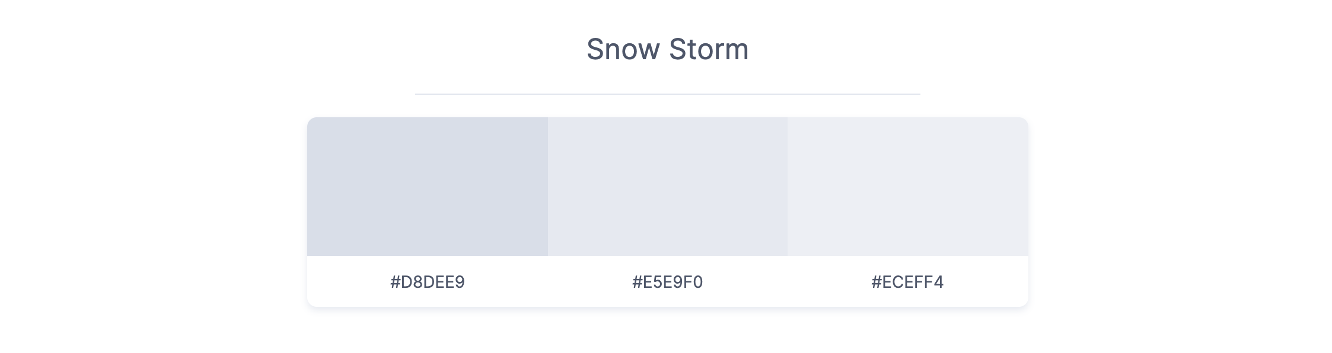Image resolution: width=1332 pixels, height=353 pixels.
Task: Open the center color tile in the palette card
Action: point(667,187)
